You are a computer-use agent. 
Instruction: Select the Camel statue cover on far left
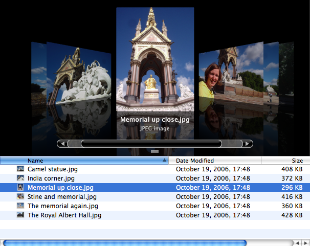tap(39, 73)
